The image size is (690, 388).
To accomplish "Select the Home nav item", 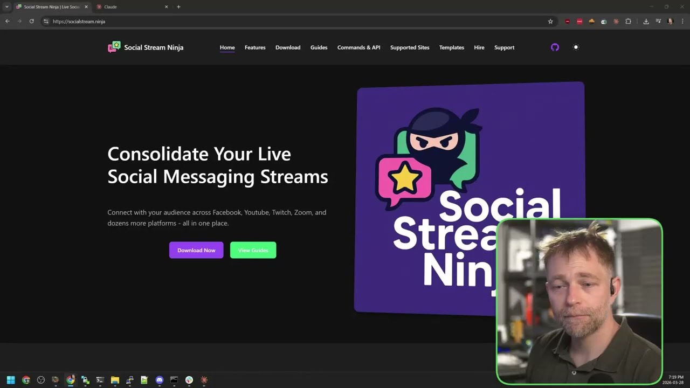I will 227,47.
